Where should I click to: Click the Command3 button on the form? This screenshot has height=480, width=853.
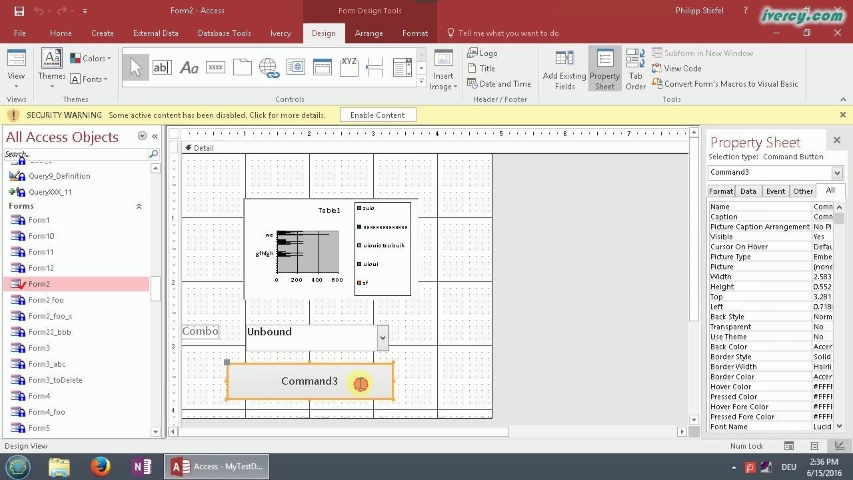point(310,381)
